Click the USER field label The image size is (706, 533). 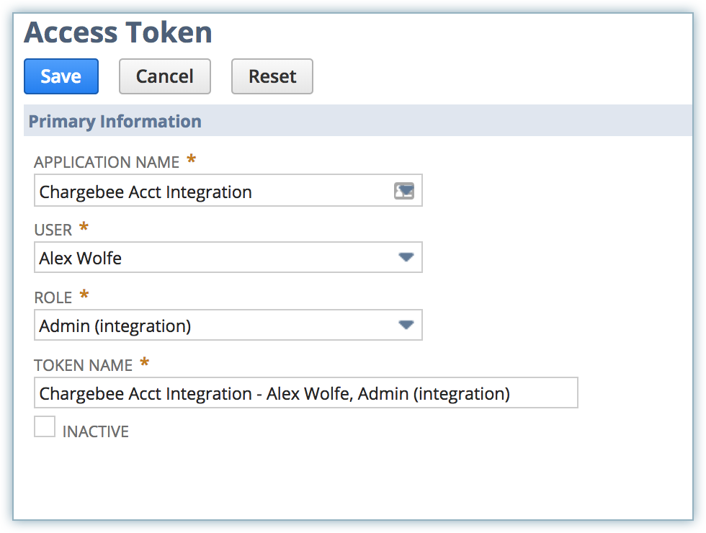tap(53, 230)
